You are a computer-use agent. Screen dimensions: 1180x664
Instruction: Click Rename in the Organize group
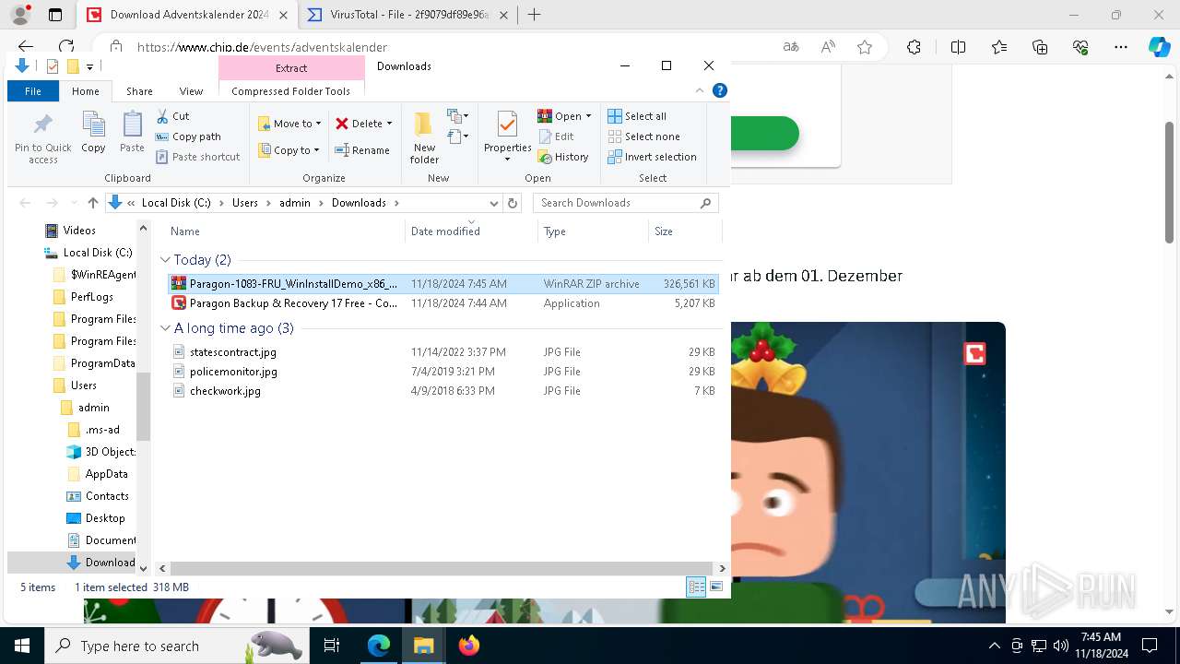362,150
